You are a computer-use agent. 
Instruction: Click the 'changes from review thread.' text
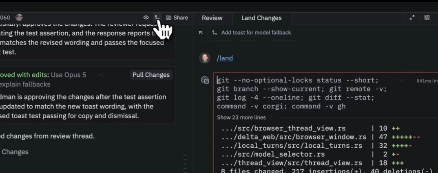pos(50,136)
